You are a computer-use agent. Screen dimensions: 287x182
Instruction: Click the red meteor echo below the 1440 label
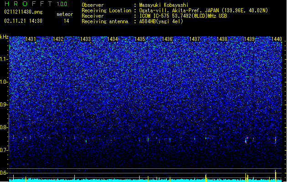tap(275, 141)
